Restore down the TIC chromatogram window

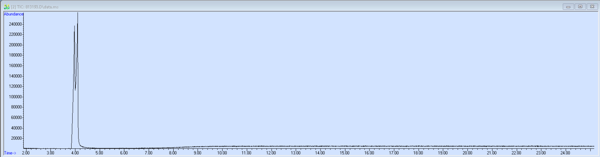tap(580, 7)
